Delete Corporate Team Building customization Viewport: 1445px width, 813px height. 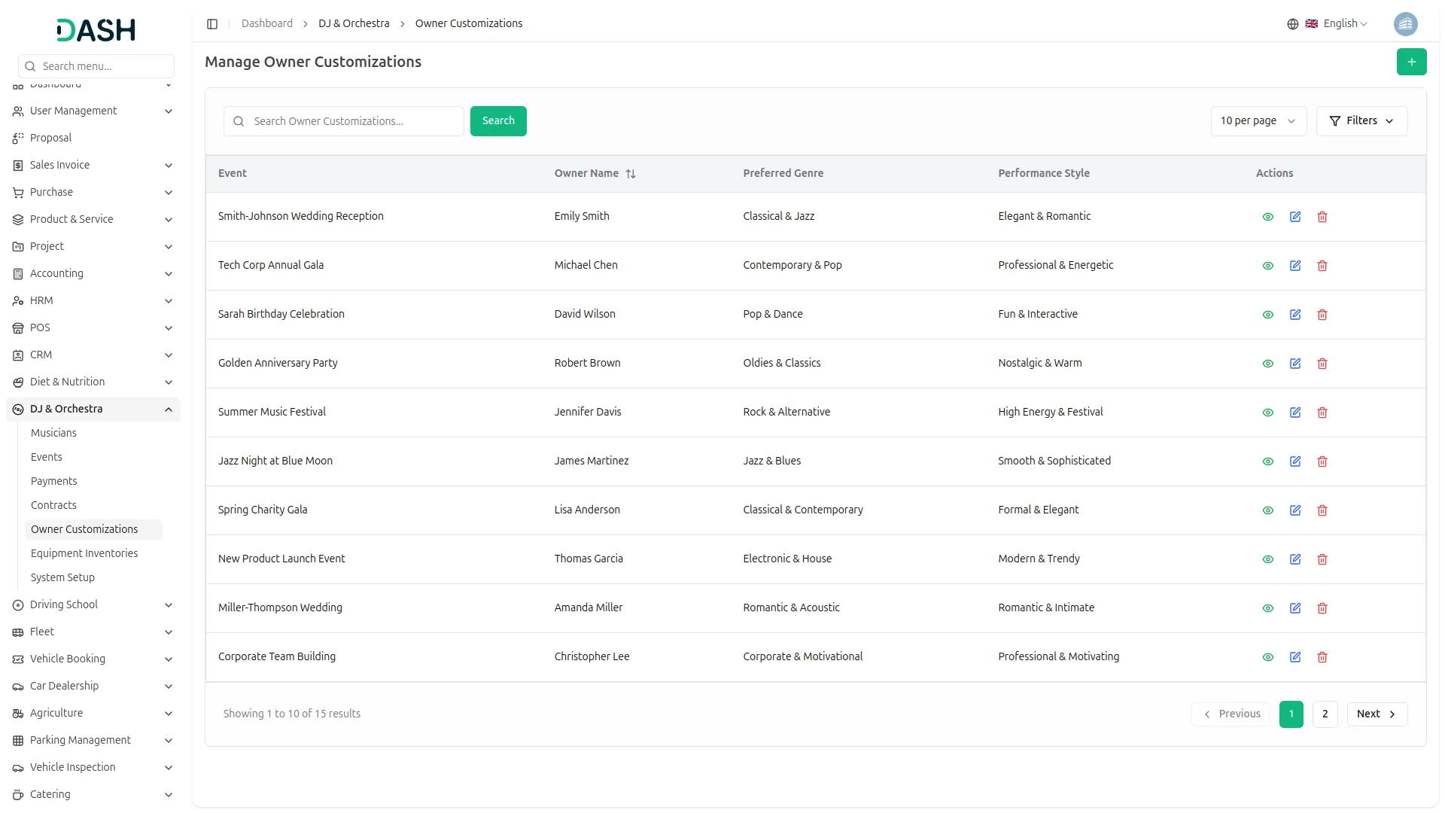pyautogui.click(x=1322, y=657)
